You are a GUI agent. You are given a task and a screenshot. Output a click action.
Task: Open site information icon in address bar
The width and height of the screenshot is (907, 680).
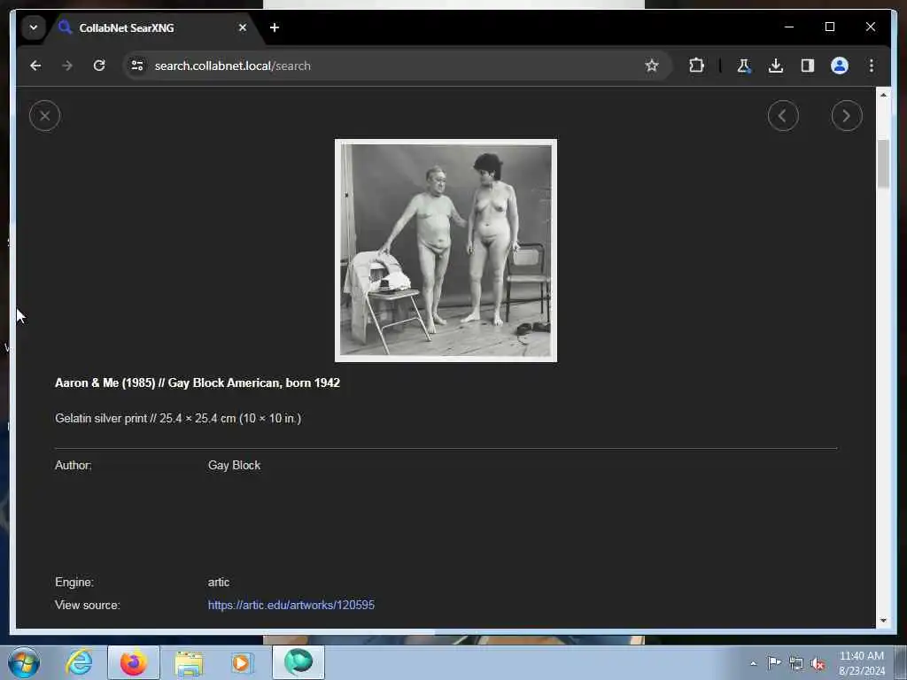point(137,66)
